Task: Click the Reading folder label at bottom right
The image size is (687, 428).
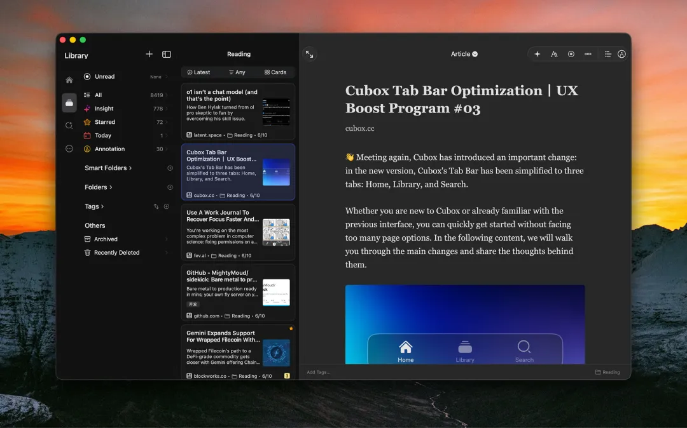Action: click(x=607, y=372)
